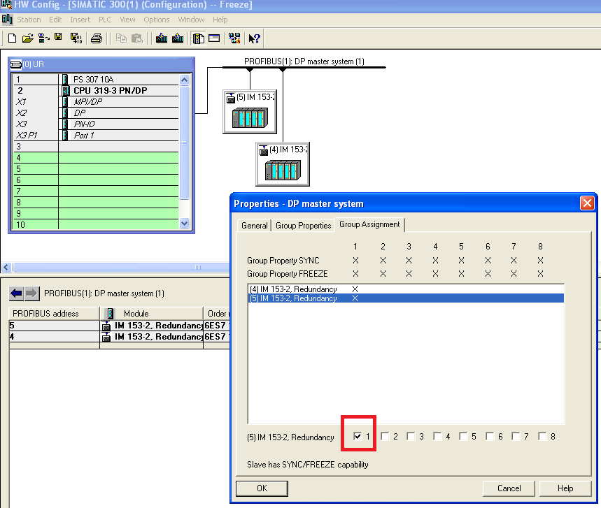Viewport: 601px width, 508px height.
Task: Click PROFIBUS(1): DP master system (1) bus line label
Action: pyautogui.click(x=304, y=61)
